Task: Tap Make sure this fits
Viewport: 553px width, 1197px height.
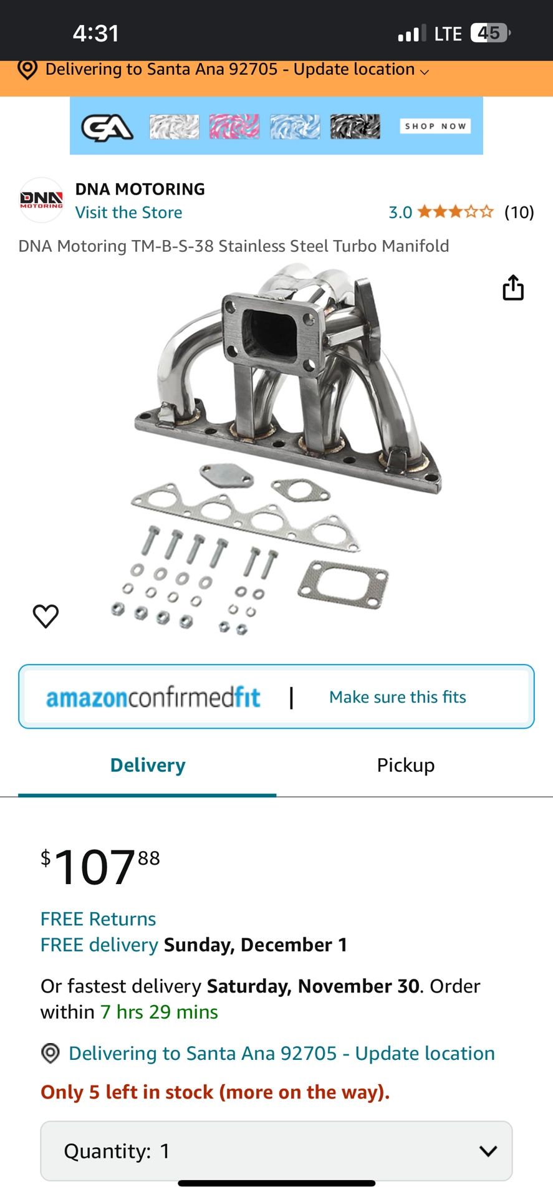Action: click(398, 697)
